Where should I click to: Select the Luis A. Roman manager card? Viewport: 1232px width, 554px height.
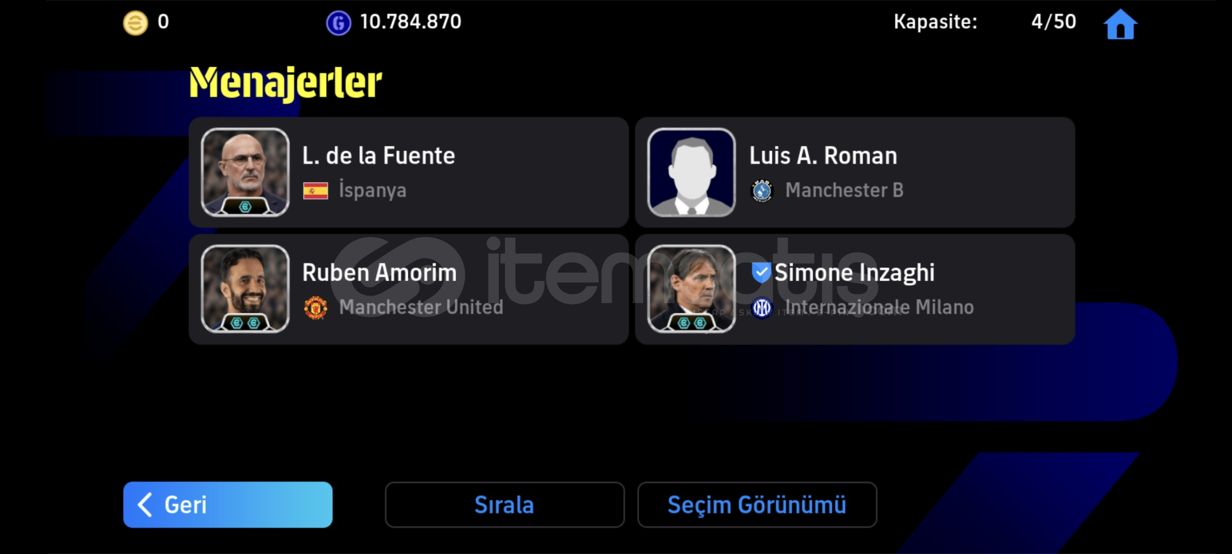[x=855, y=172]
